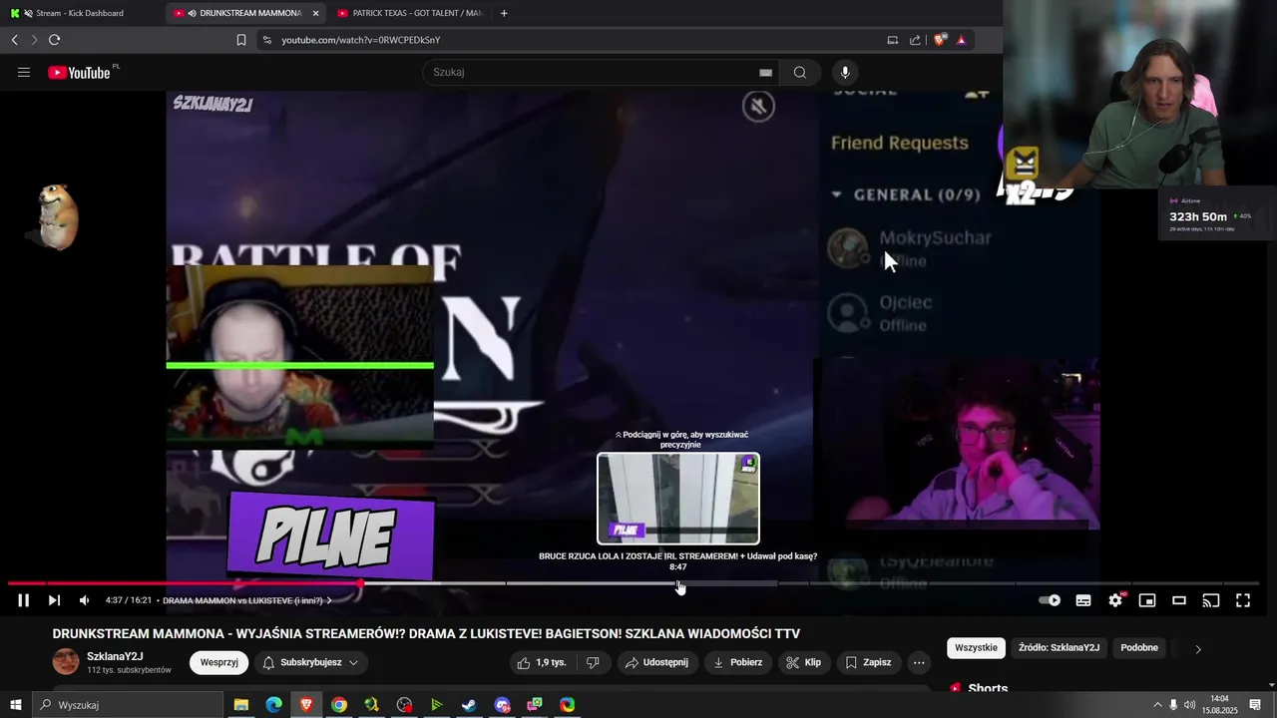
Task: Mute the player volume
Action: pos(84,600)
